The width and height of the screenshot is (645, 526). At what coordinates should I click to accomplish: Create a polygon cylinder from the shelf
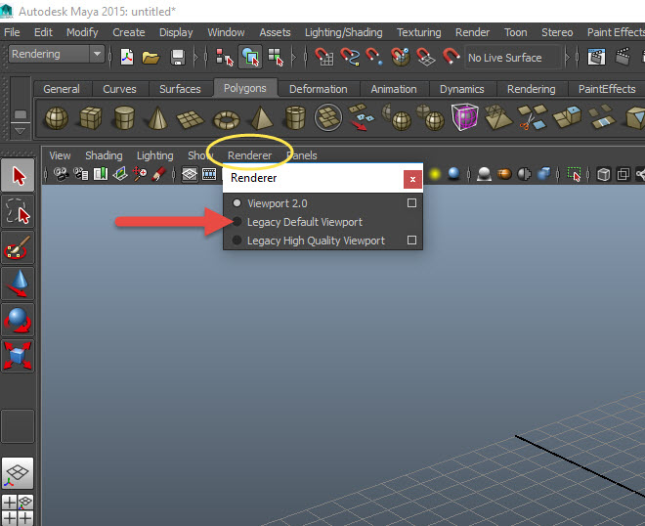point(124,118)
